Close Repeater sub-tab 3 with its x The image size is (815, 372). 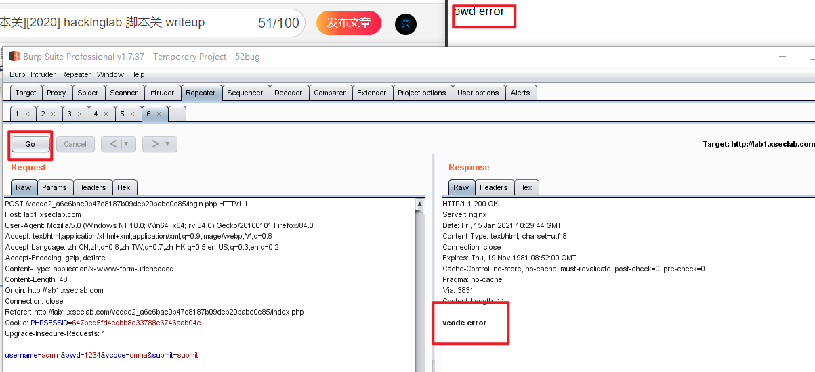[79, 114]
